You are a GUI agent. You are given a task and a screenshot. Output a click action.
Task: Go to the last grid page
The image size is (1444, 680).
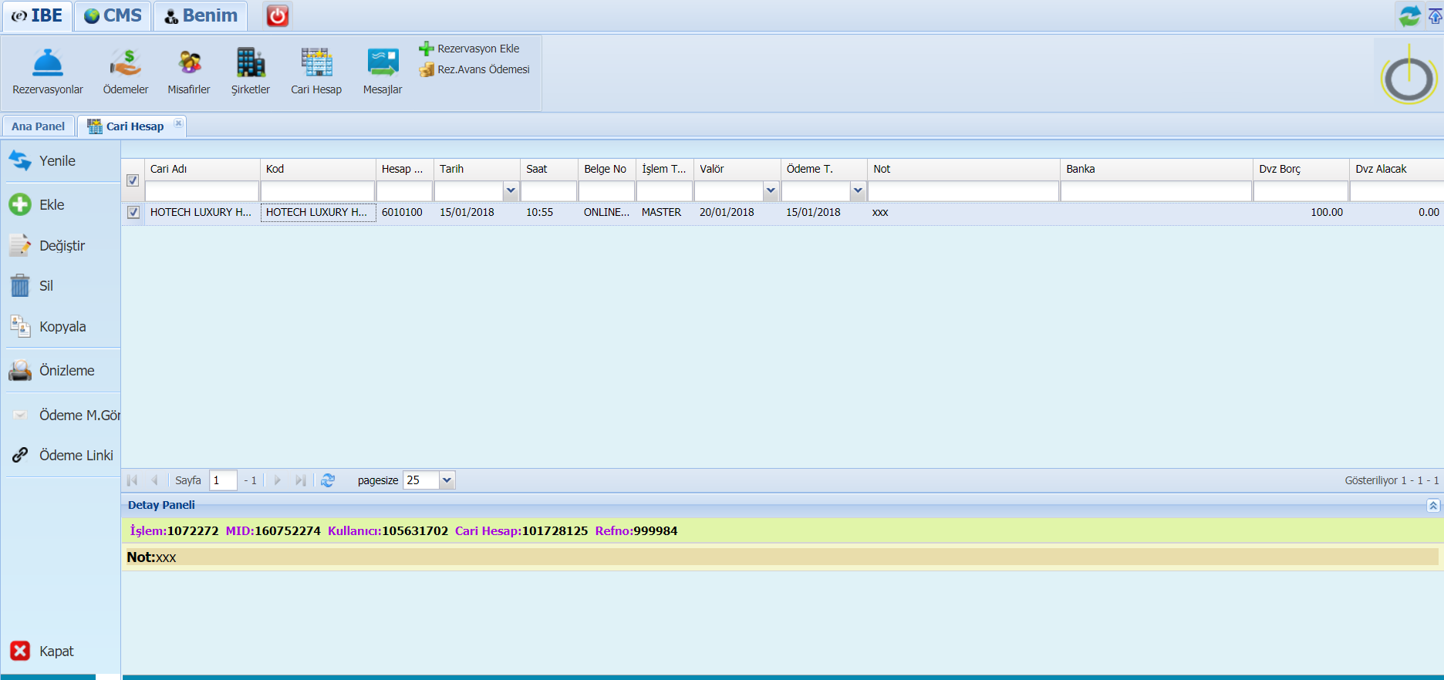[301, 480]
